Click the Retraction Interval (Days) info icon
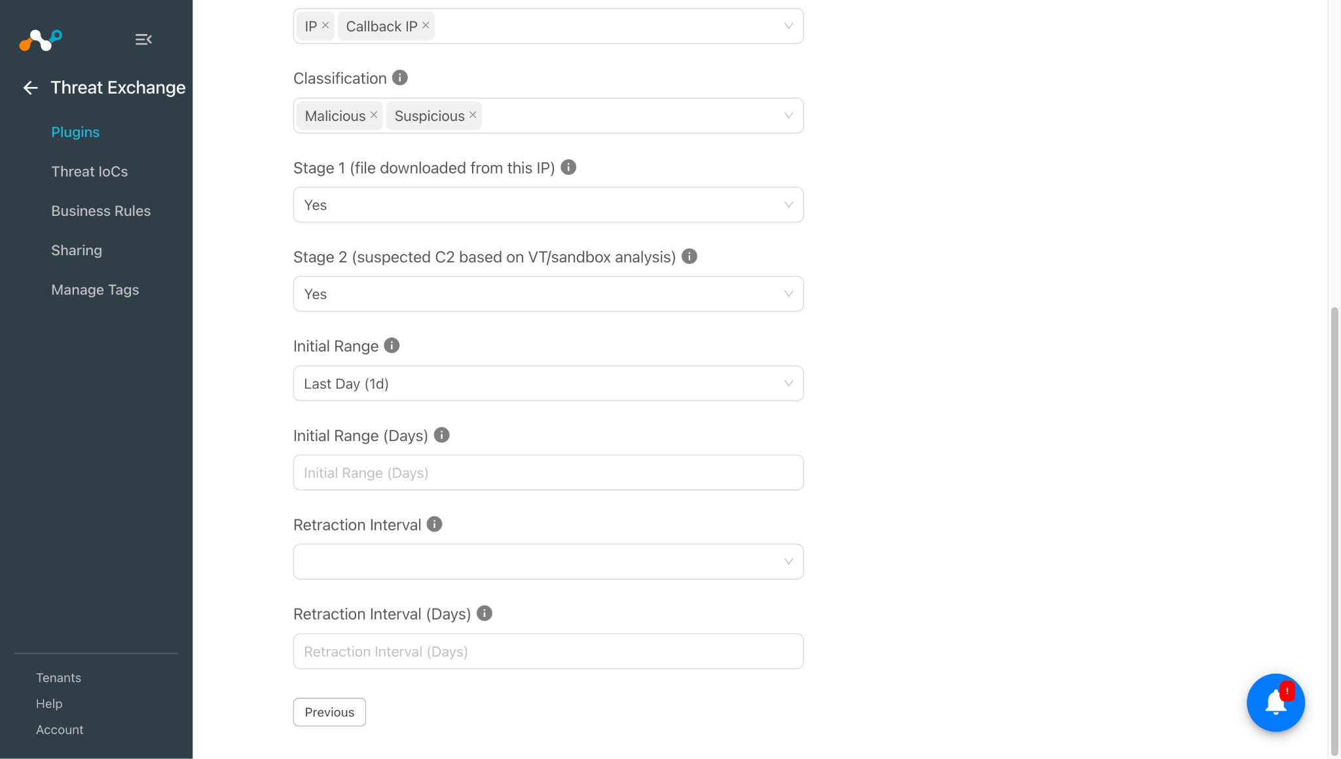 click(x=484, y=614)
